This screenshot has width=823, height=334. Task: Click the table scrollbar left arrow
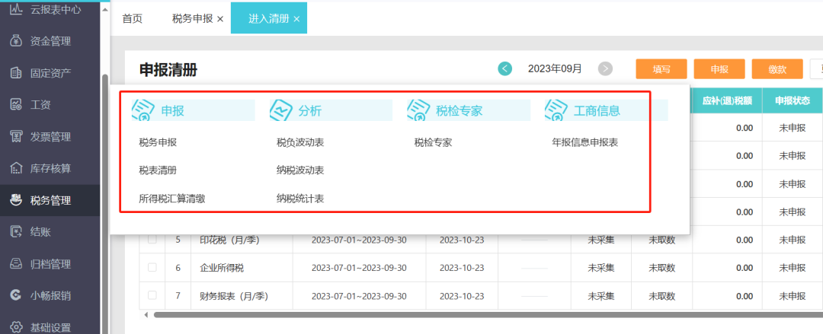[x=146, y=315]
